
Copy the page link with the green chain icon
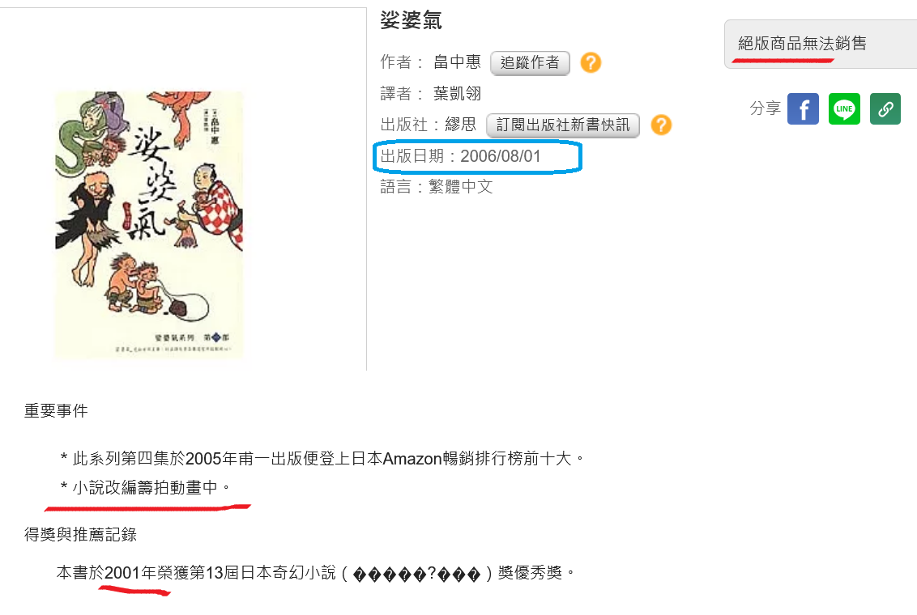pos(885,108)
